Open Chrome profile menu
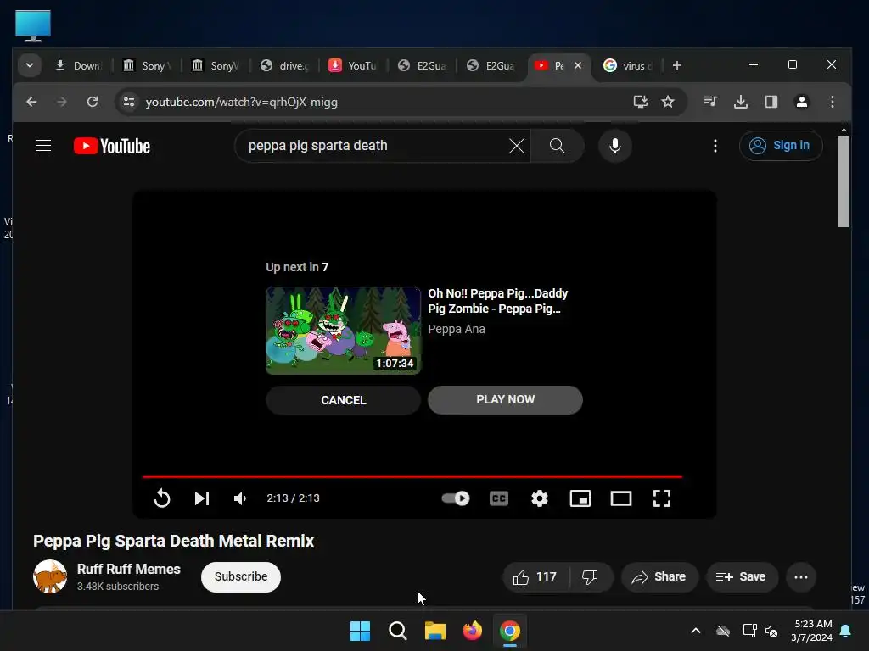869x651 pixels. tap(802, 102)
